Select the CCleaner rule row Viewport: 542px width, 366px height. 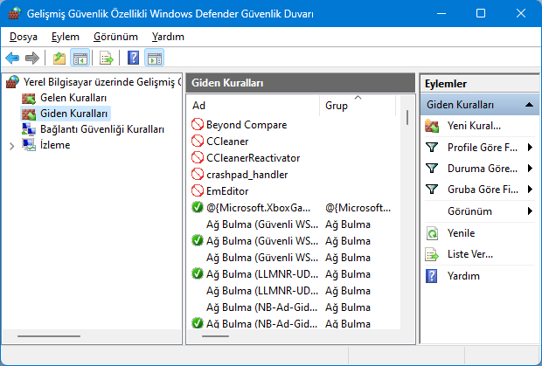point(293,141)
